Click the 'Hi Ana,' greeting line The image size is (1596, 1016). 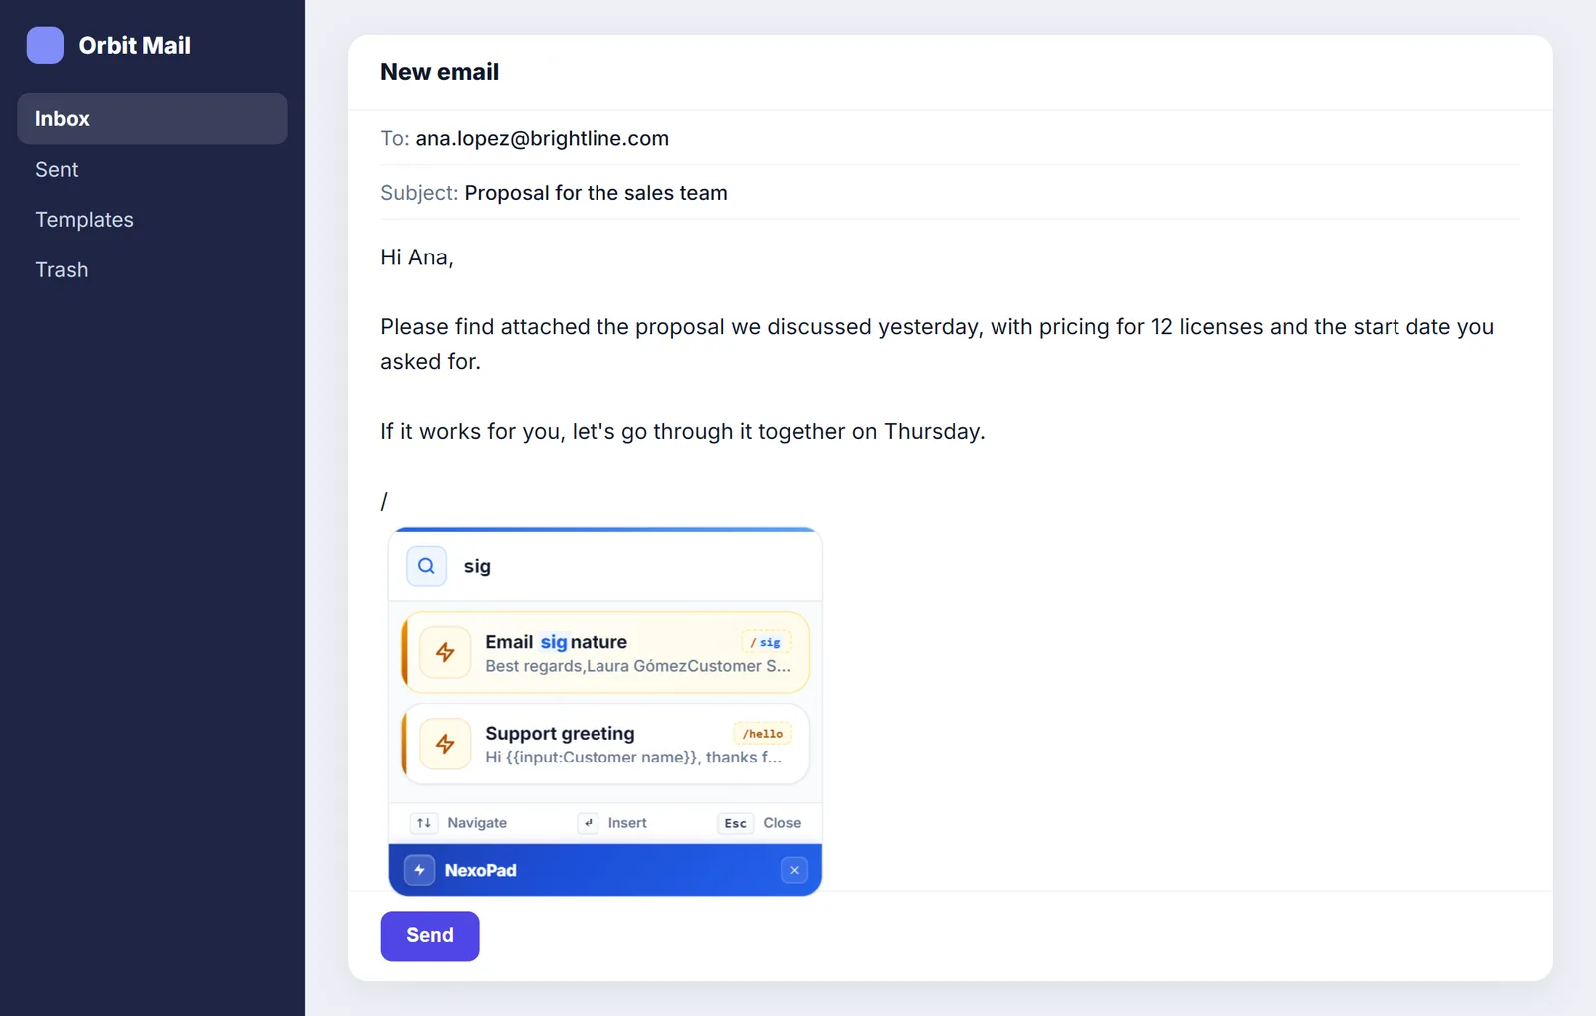point(417,257)
